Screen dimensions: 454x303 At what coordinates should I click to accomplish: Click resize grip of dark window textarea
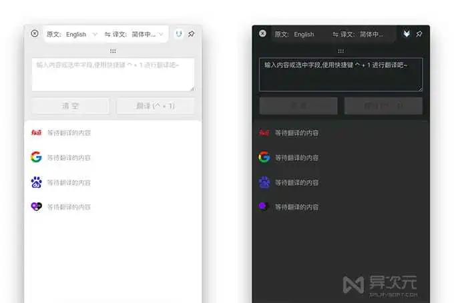click(420, 89)
